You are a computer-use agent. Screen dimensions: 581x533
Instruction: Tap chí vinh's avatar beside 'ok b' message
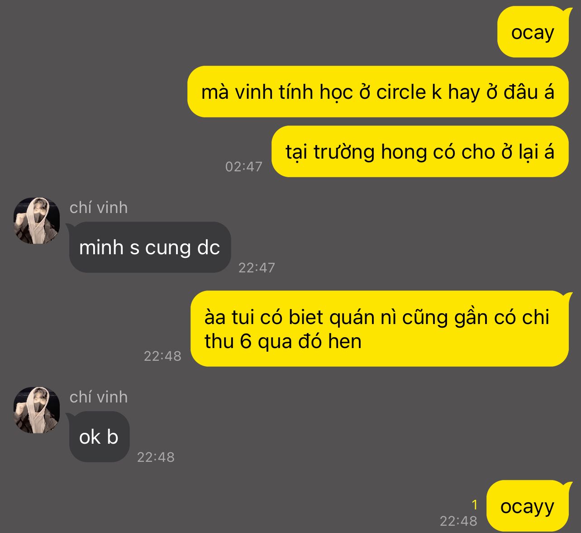pos(37,410)
